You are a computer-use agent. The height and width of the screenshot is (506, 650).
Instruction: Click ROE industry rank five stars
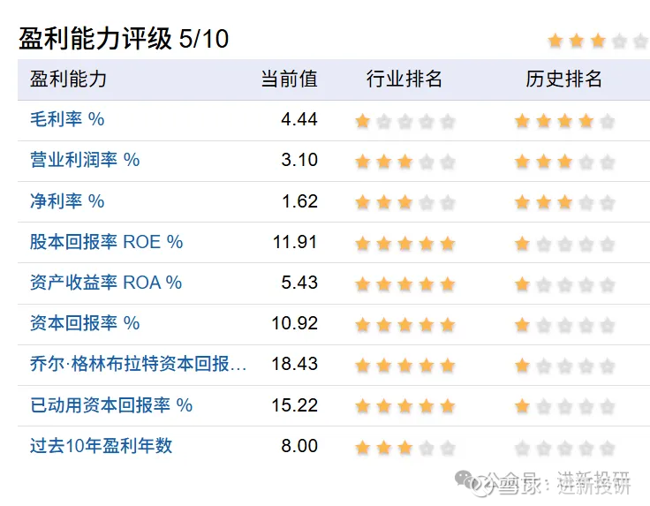[404, 243]
